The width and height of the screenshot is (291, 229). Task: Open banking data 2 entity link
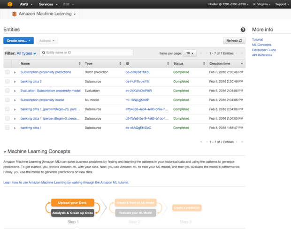tap(31, 81)
